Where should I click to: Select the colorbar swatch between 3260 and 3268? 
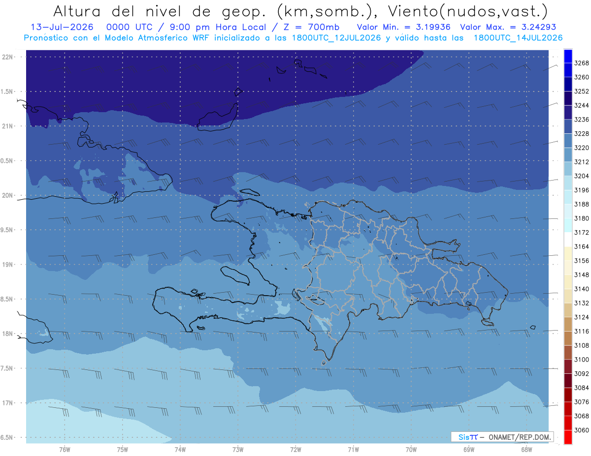[x=567, y=70]
